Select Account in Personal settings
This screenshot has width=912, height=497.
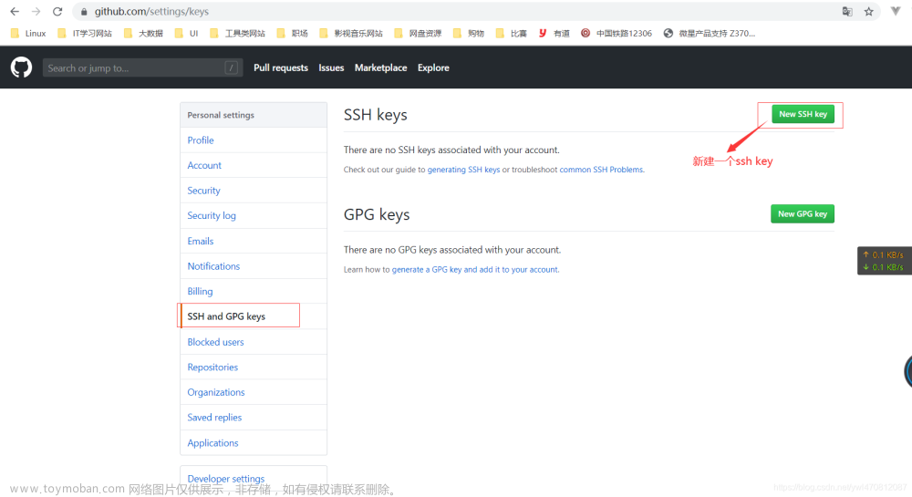[x=254, y=165]
